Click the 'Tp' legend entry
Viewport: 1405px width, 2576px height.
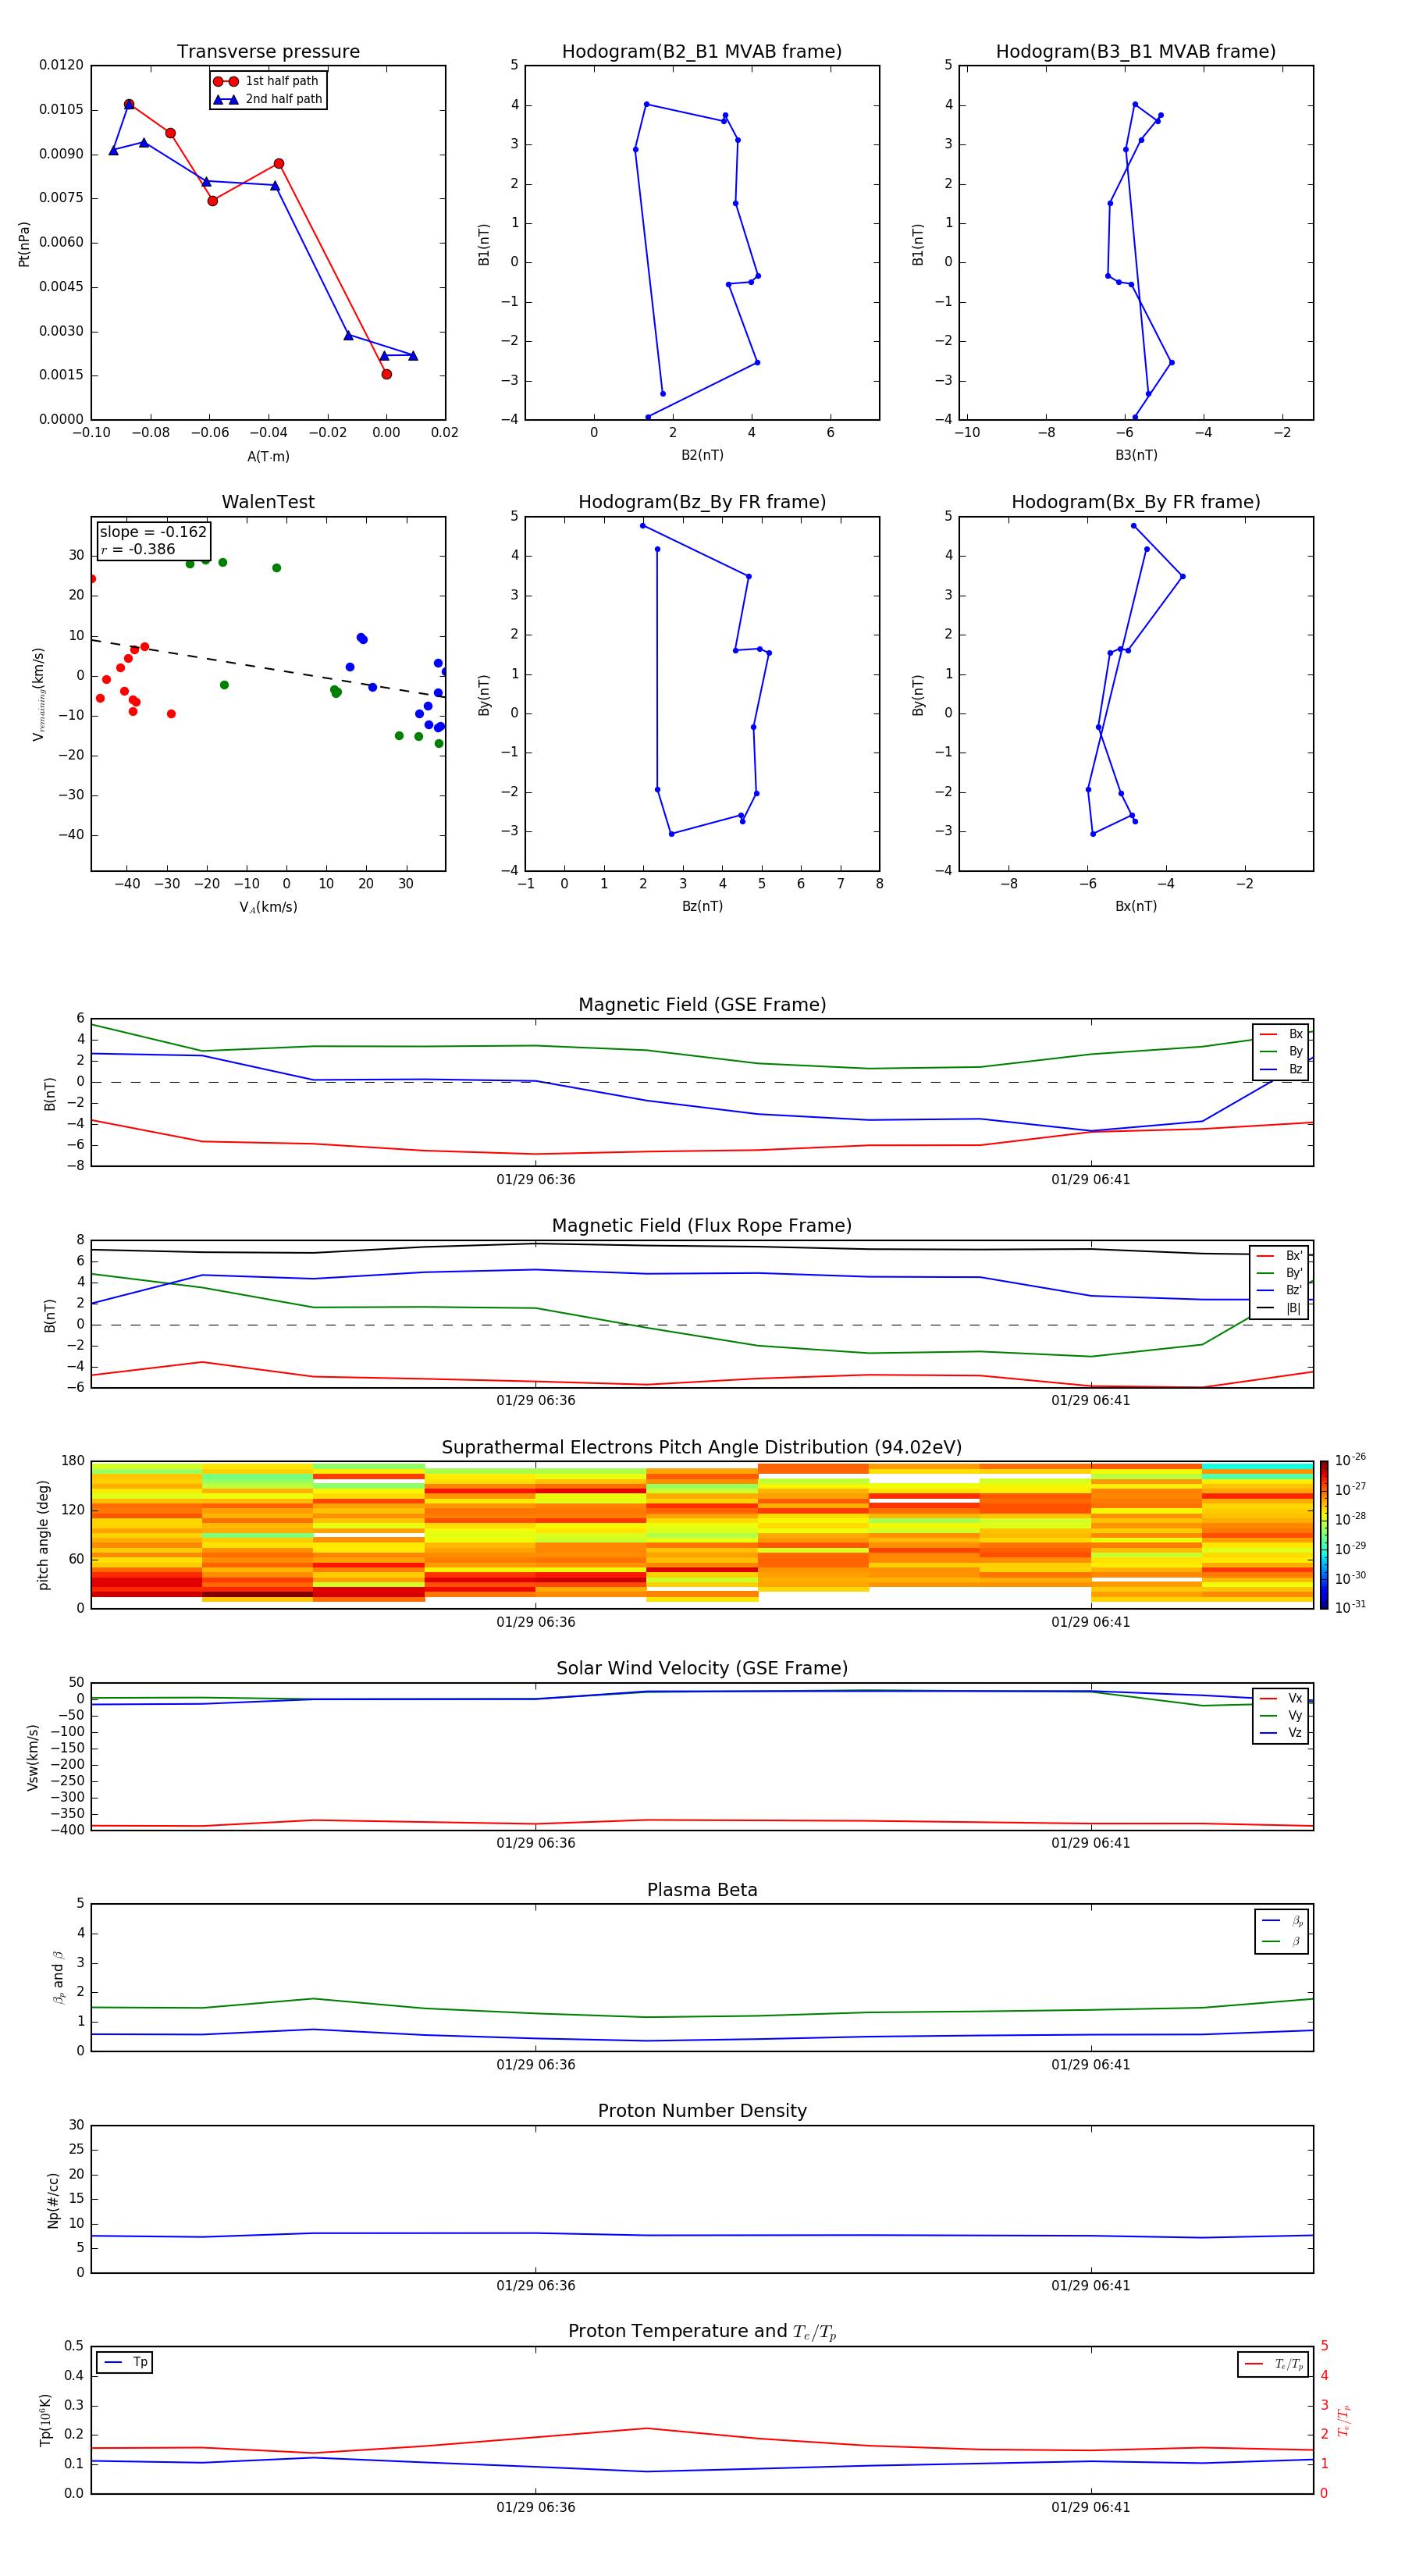click(126, 2362)
